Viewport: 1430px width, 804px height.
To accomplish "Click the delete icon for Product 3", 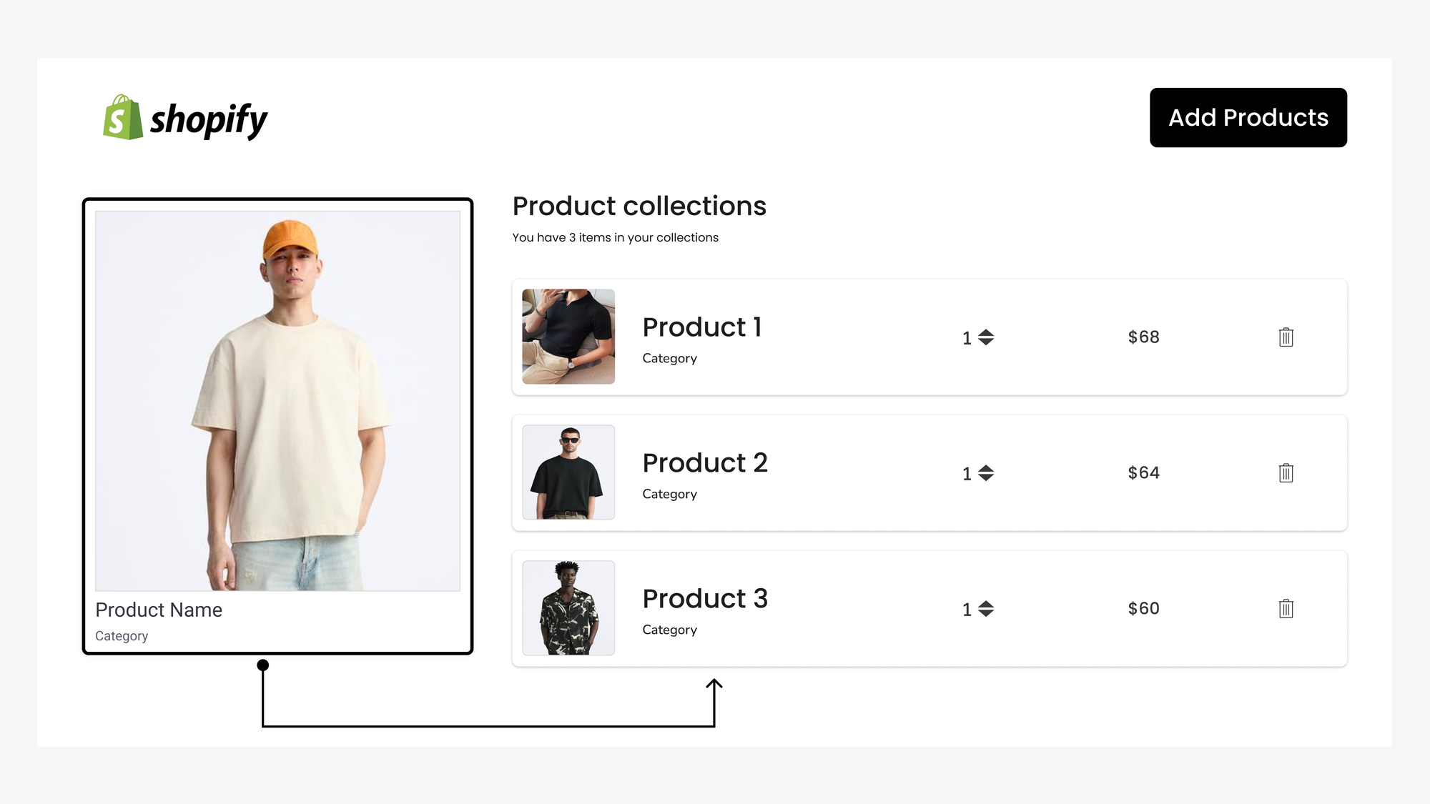I will tap(1285, 607).
